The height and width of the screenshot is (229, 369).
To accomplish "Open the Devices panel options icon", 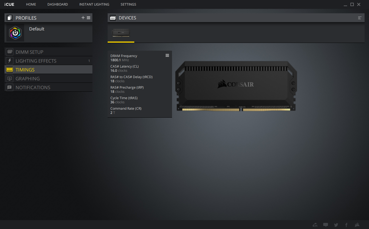I will pos(360,18).
